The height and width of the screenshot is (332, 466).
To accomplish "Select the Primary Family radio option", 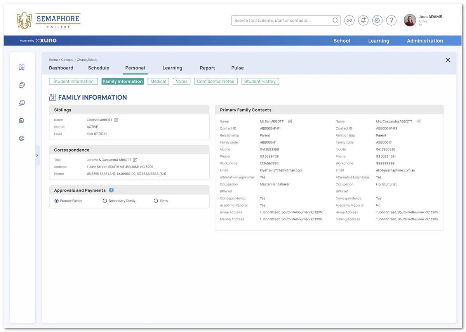I will point(57,201).
